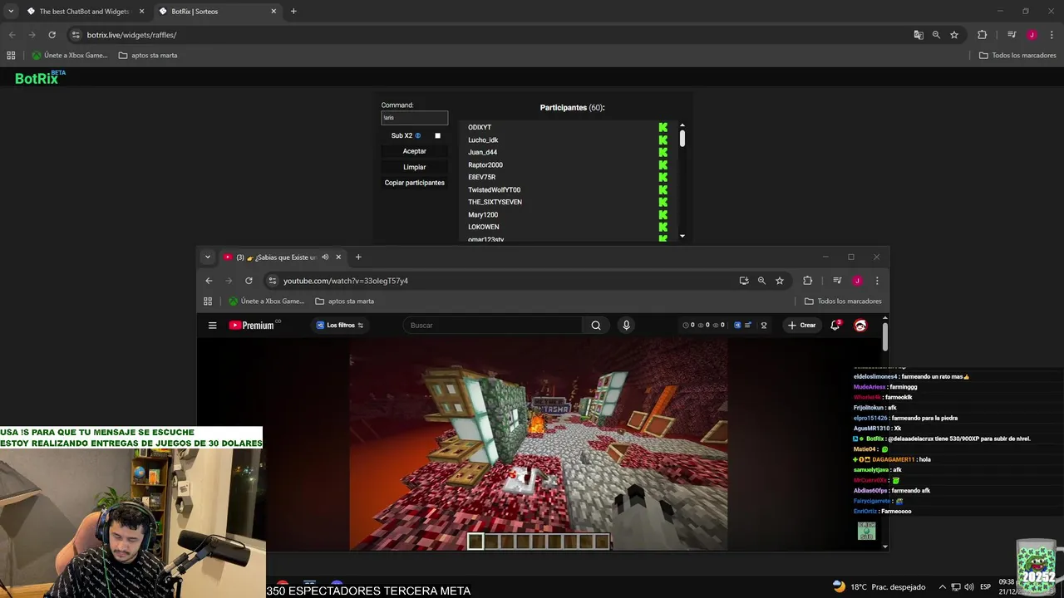Screen dimensions: 1064x598
Task: Open weather widget 18°C Prac. despejado
Action: tap(878, 586)
